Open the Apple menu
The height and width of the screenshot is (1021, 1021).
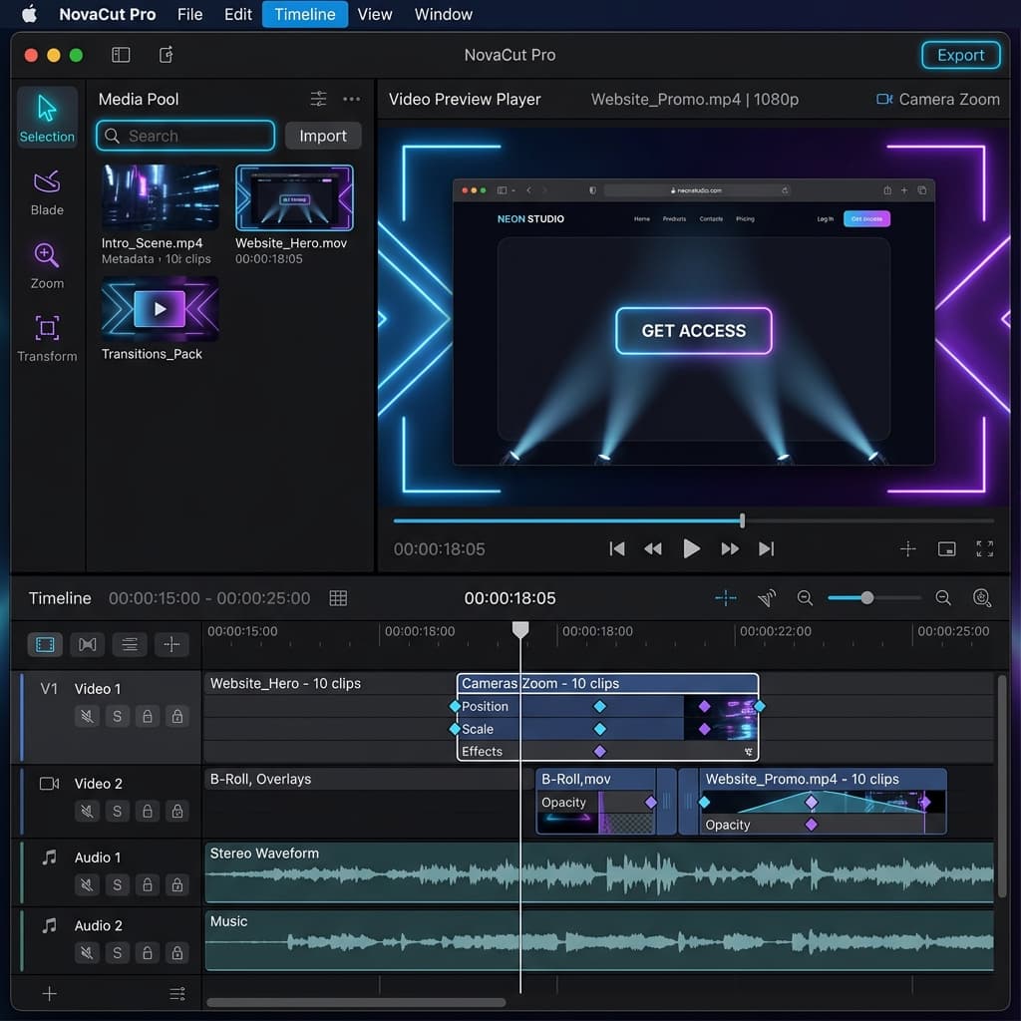29,14
